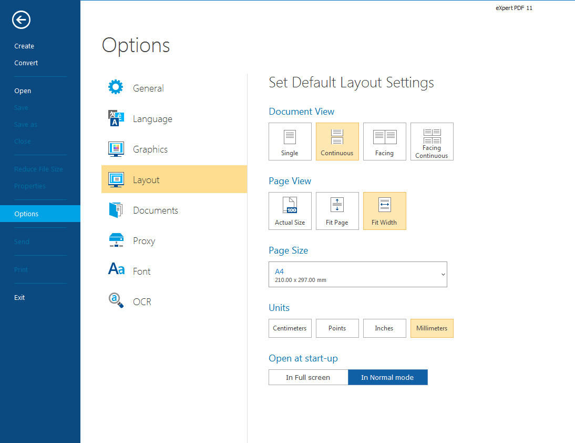The height and width of the screenshot is (443, 575).
Task: Click the Layout screen icon
Action: [x=116, y=179]
